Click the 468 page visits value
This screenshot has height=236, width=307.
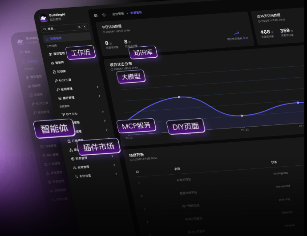[x=265, y=32]
